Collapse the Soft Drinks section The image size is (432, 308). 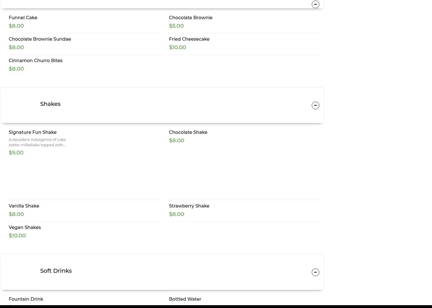pyautogui.click(x=315, y=272)
